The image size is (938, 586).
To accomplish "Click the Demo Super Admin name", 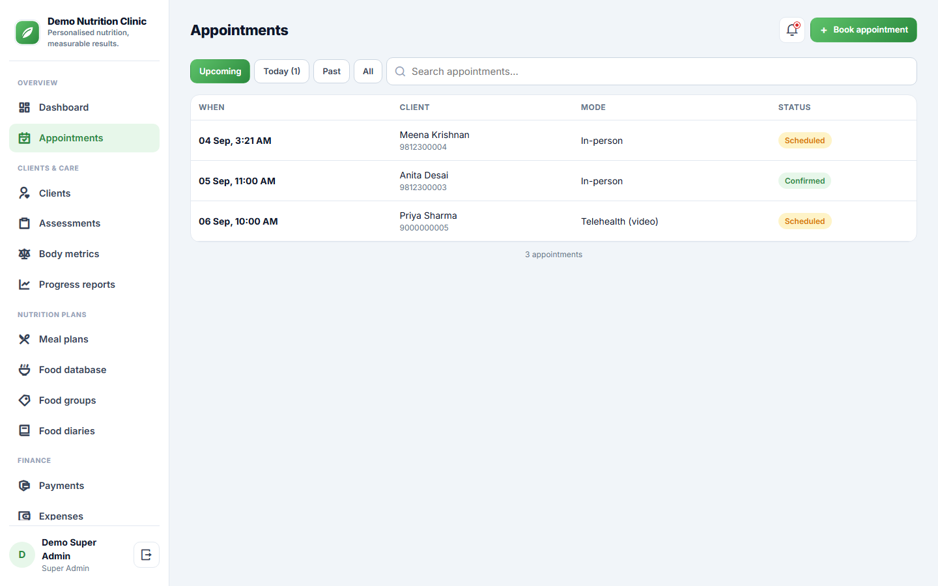I will point(69,549).
